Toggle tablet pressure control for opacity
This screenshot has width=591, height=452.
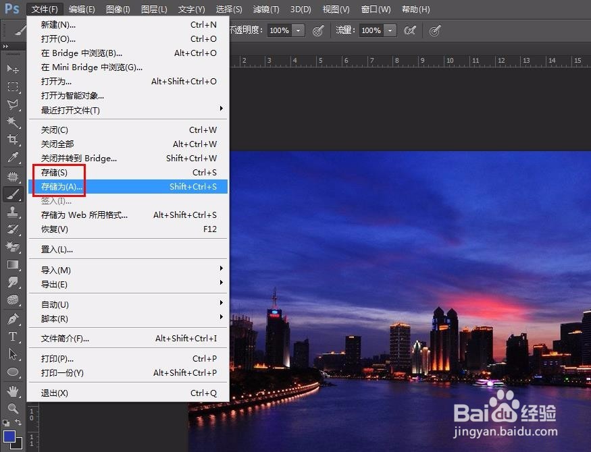317,30
